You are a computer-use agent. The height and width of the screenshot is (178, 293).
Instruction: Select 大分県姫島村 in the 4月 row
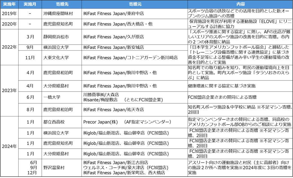tap(62, 86)
